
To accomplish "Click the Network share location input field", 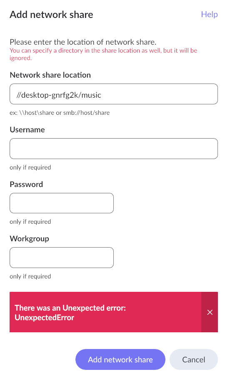I will click(x=114, y=94).
